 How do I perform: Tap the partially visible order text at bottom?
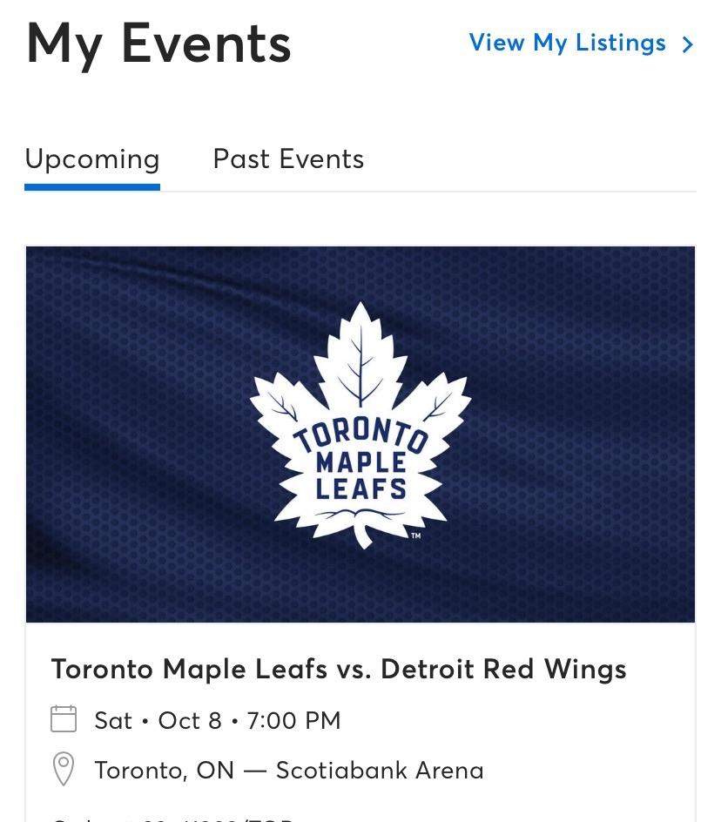pos(174,818)
